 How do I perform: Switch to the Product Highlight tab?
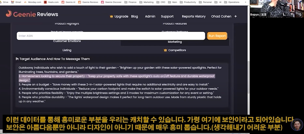pyautogui.click(x=67, y=24)
